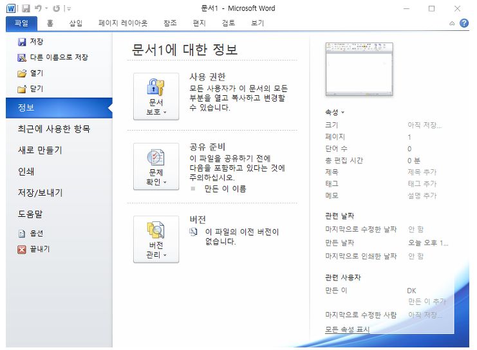Image resolution: width=477 pixels, height=350 pixels.
Task: Open the 참조 tab
Action: (x=170, y=23)
